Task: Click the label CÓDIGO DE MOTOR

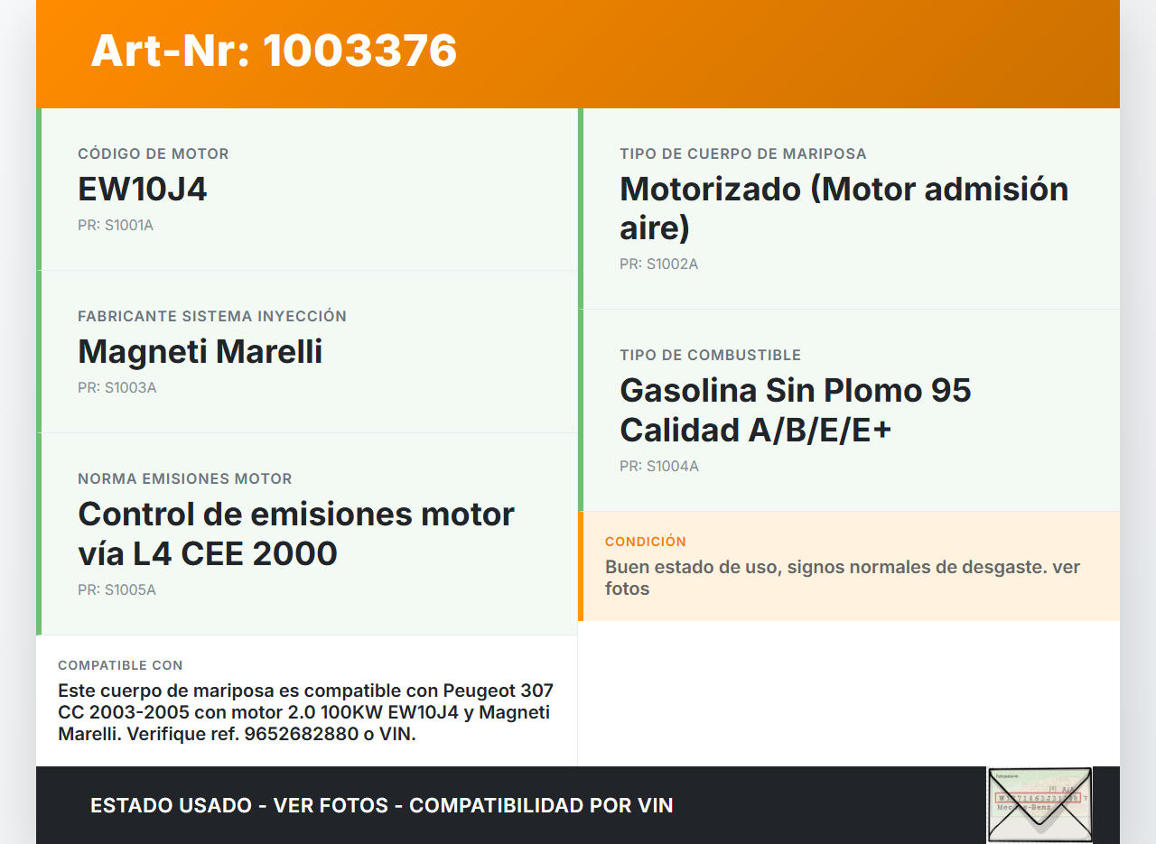Action: click(154, 153)
